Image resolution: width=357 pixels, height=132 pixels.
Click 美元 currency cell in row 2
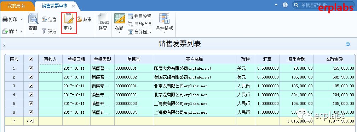point(246,77)
